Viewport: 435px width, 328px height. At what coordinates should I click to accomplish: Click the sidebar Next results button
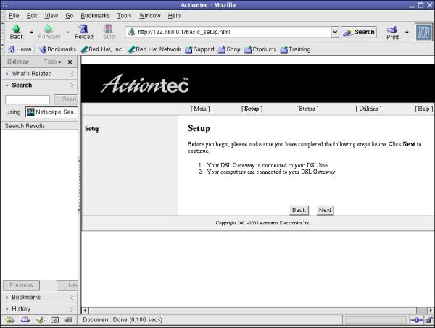tap(67, 285)
